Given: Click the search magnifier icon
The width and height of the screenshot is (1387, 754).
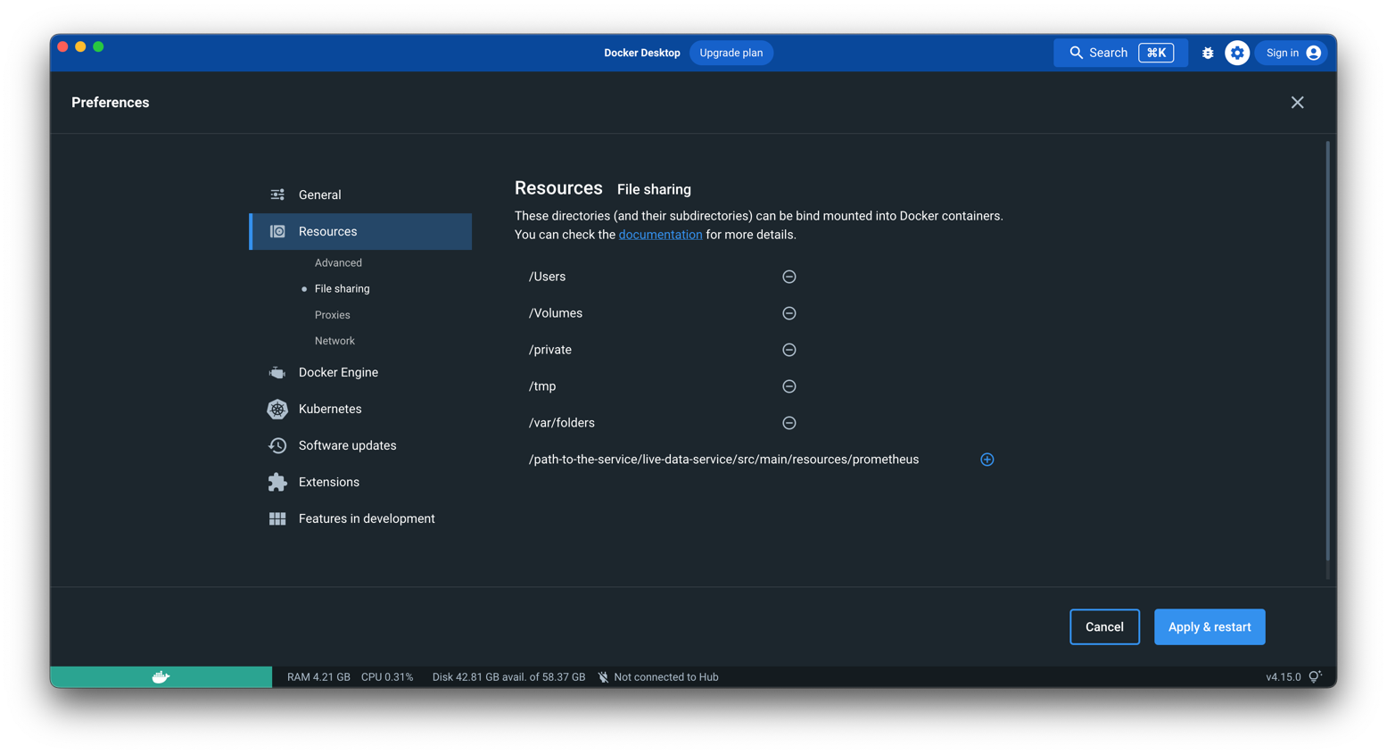Looking at the screenshot, I should (1076, 53).
